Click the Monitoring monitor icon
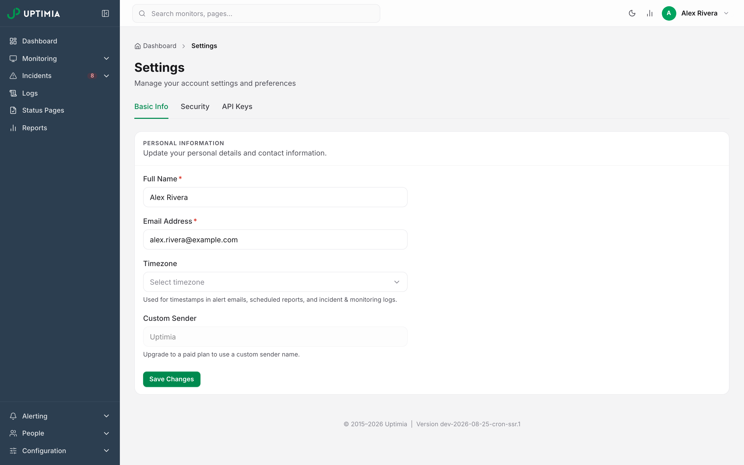The image size is (744, 465). (x=13, y=58)
